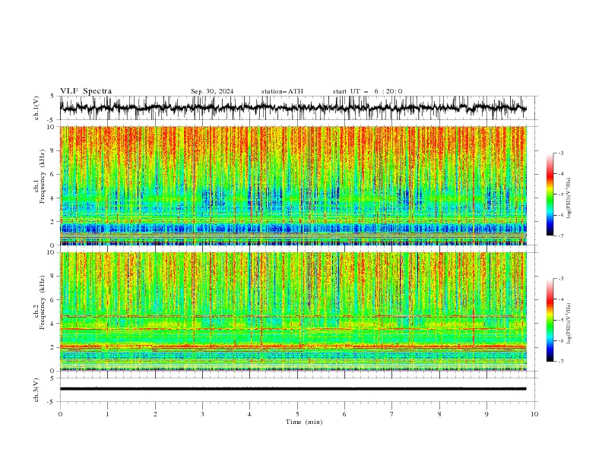The image size is (602, 465).
Task: Click inside the ch.1 spectrogram panel
Action: pos(293,185)
